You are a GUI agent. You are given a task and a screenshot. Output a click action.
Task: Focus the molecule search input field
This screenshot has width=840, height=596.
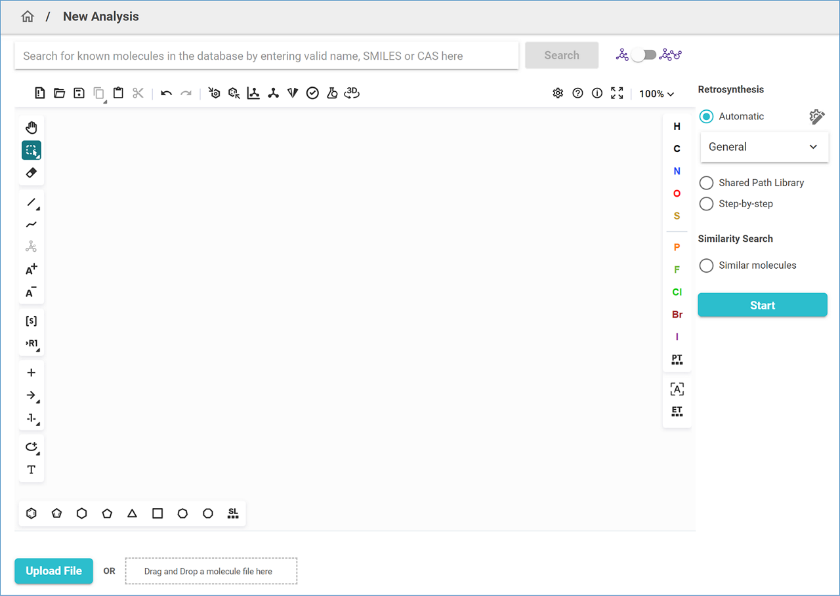[x=266, y=56]
